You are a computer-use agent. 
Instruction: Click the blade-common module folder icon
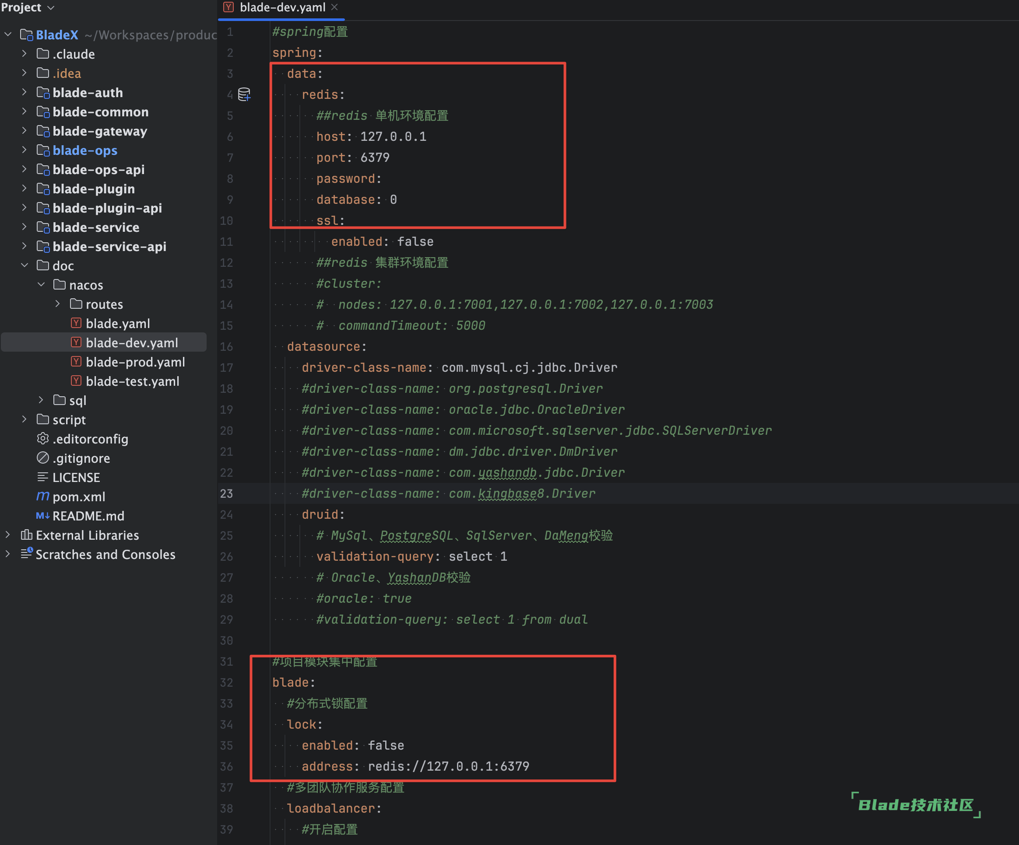click(43, 112)
